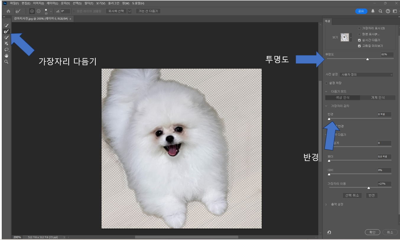Screen dimensions: 400x240
Task: Open the search magnifier at top right
Action: tap(381, 11)
